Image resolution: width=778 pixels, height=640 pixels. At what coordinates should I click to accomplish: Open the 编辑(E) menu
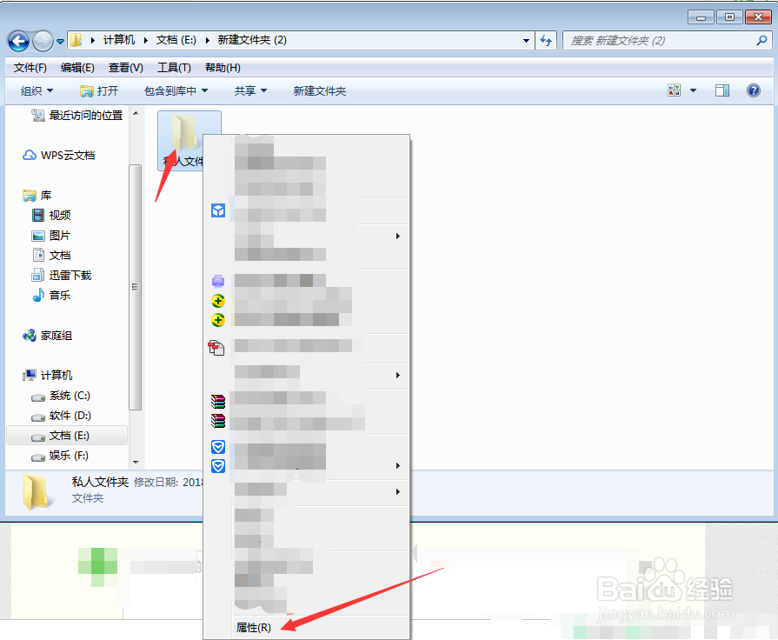point(77,68)
